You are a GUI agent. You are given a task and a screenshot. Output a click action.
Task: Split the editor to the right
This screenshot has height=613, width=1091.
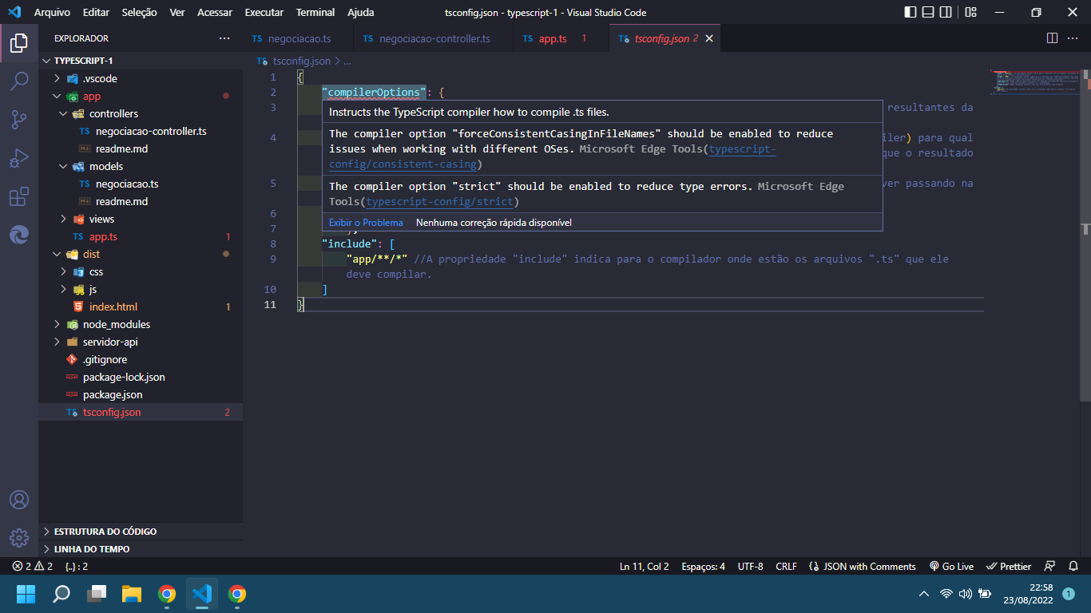click(1052, 38)
